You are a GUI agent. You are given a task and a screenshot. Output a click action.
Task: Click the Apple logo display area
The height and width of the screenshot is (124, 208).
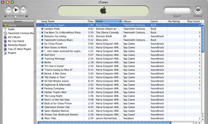point(103,10)
